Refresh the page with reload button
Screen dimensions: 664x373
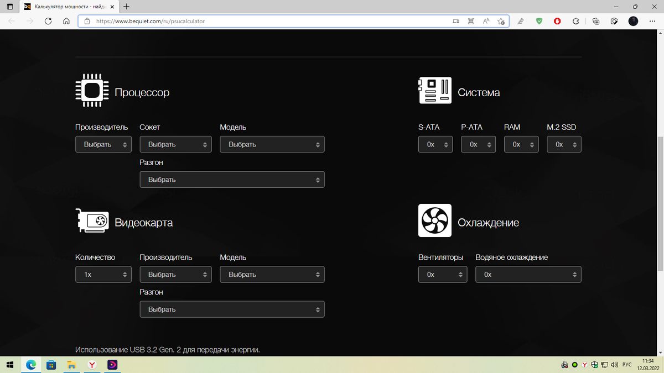click(48, 21)
